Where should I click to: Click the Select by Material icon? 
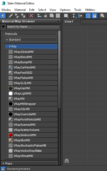(102, 16)
